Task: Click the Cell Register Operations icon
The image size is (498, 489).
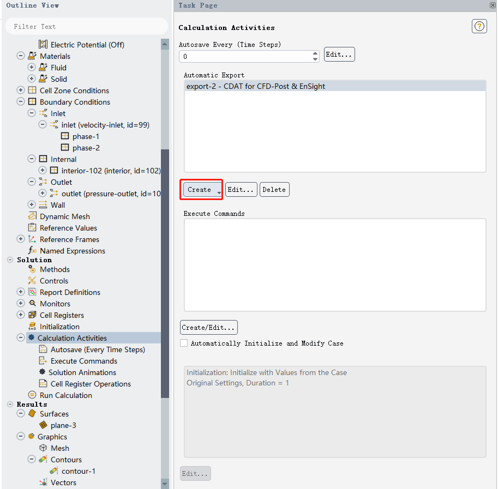Action: (x=43, y=383)
